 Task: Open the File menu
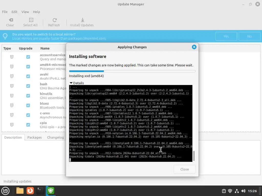pyautogui.click(x=5, y=12)
